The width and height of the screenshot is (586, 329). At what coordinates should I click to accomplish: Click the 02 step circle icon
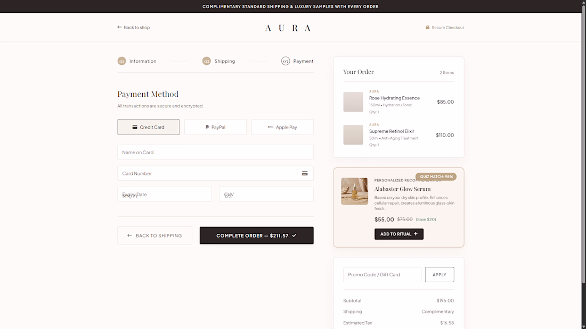[x=207, y=61]
